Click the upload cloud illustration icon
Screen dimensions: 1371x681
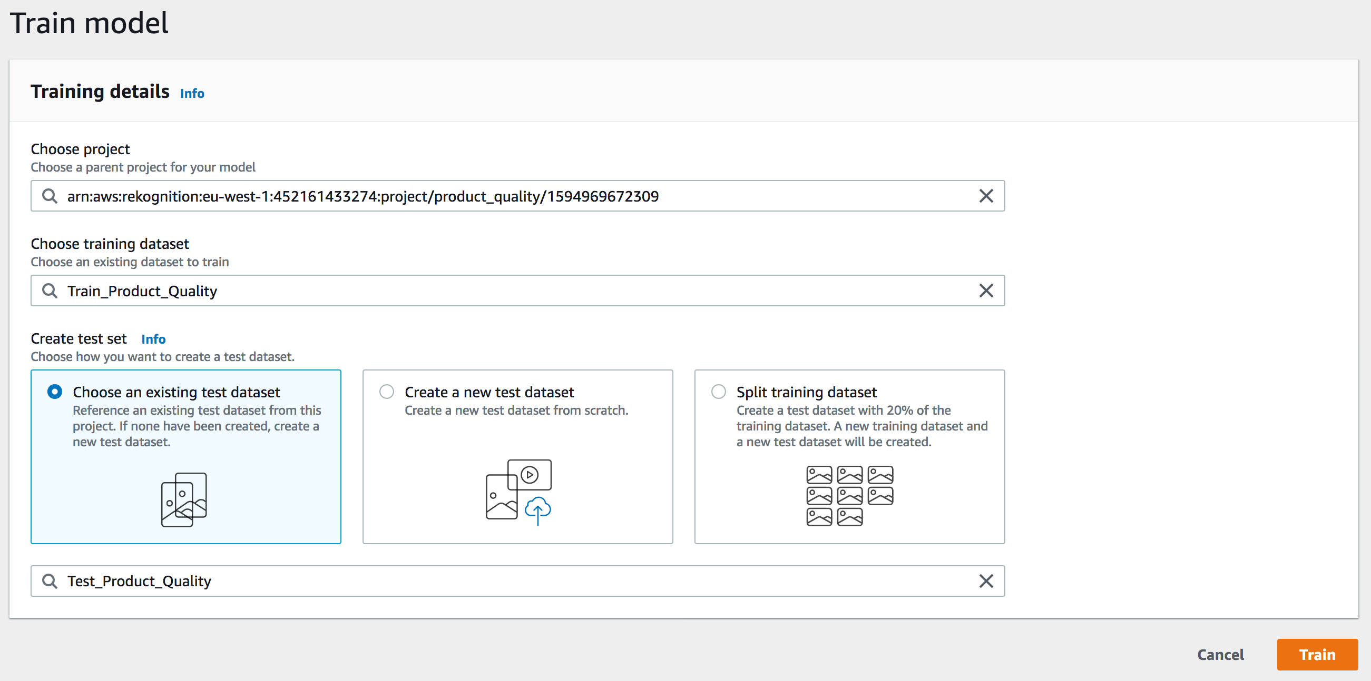point(537,509)
